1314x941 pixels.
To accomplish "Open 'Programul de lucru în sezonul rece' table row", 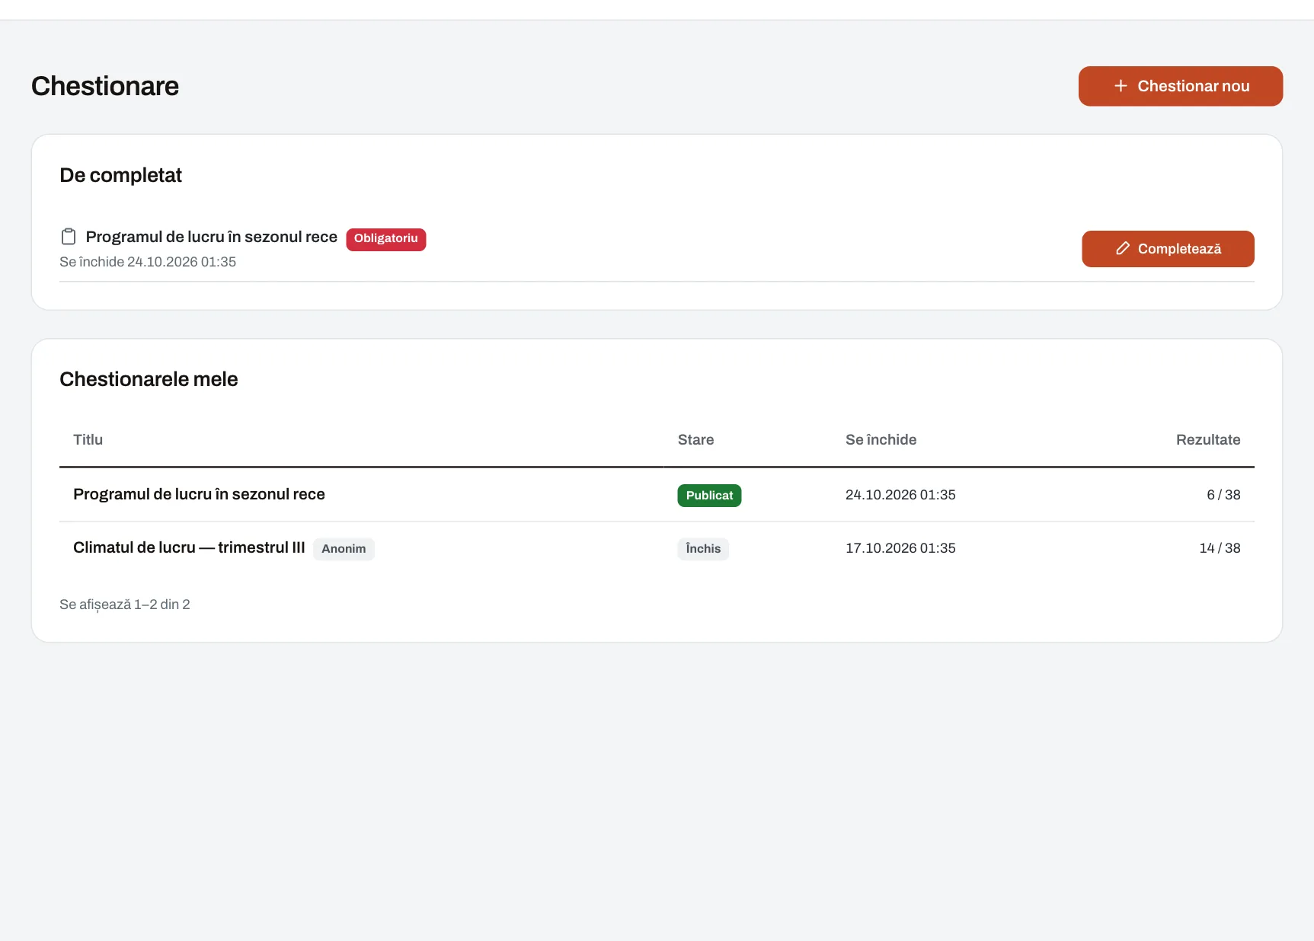I will [x=657, y=495].
